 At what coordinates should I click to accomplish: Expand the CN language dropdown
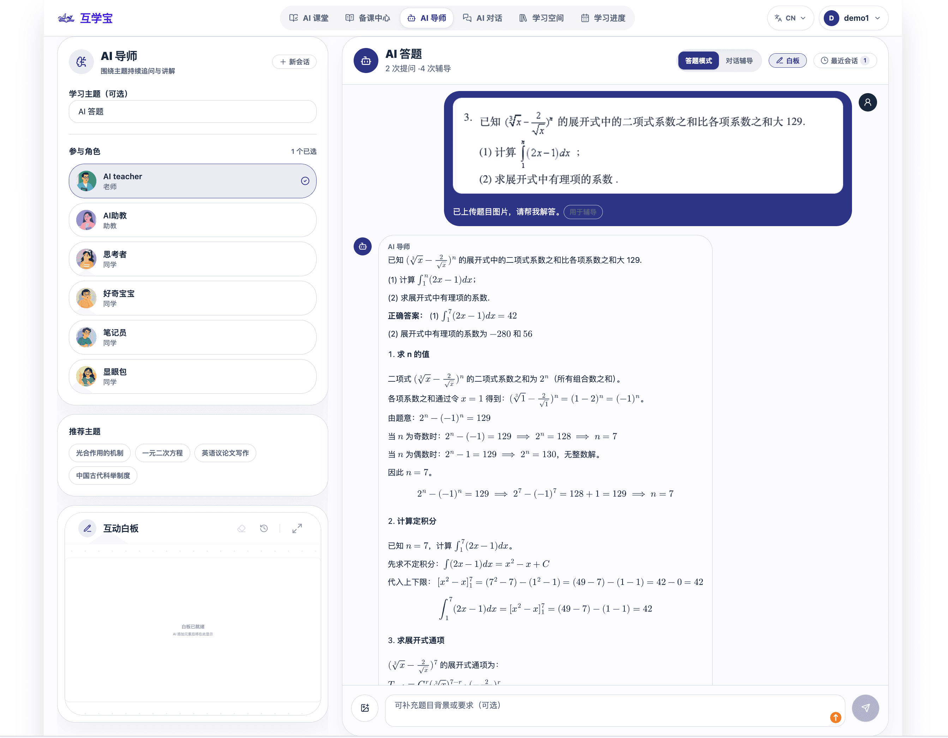click(x=790, y=18)
